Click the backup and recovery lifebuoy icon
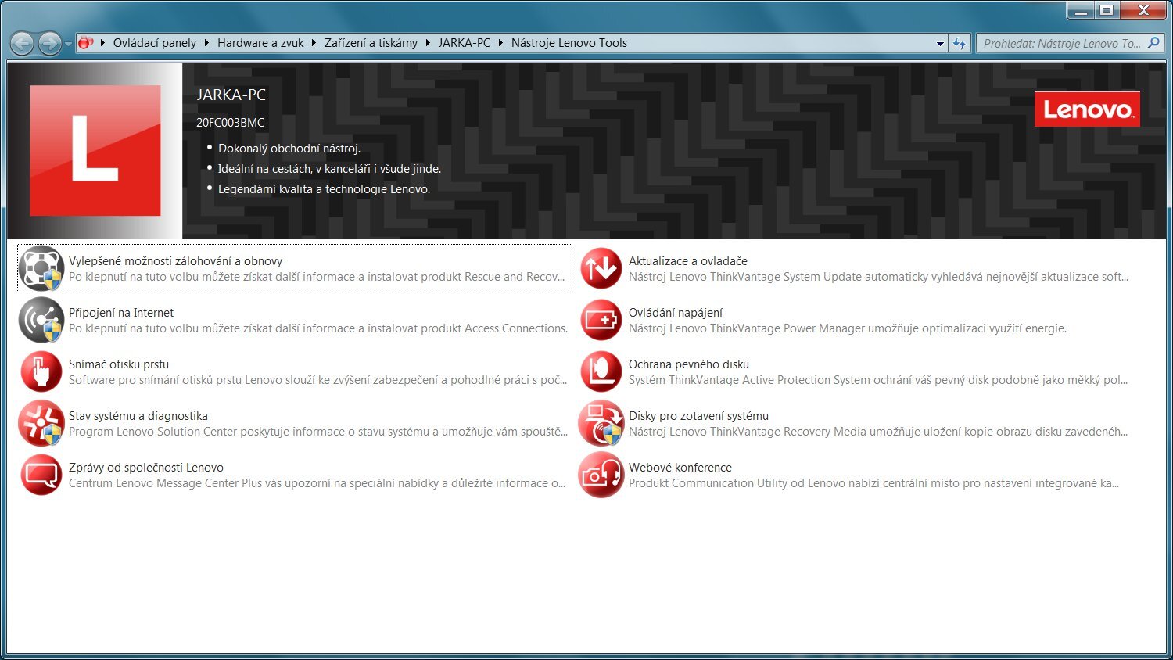This screenshot has width=1173, height=660. tap(41, 268)
